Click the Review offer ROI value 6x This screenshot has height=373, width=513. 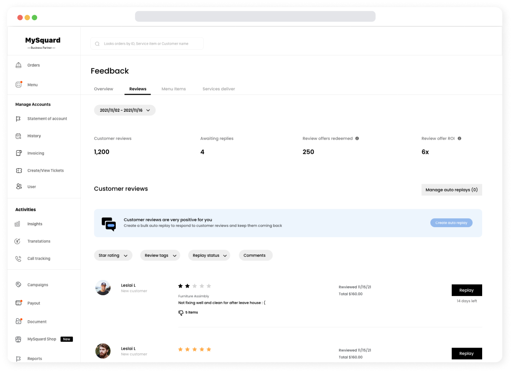425,152
